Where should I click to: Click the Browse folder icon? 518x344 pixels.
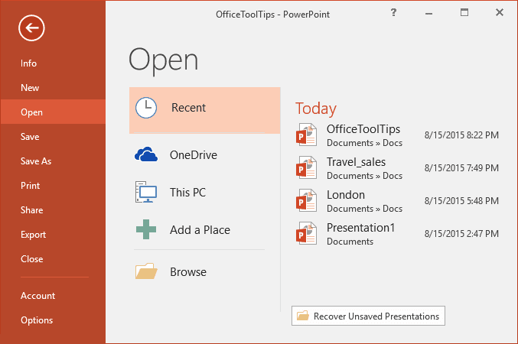click(x=146, y=271)
